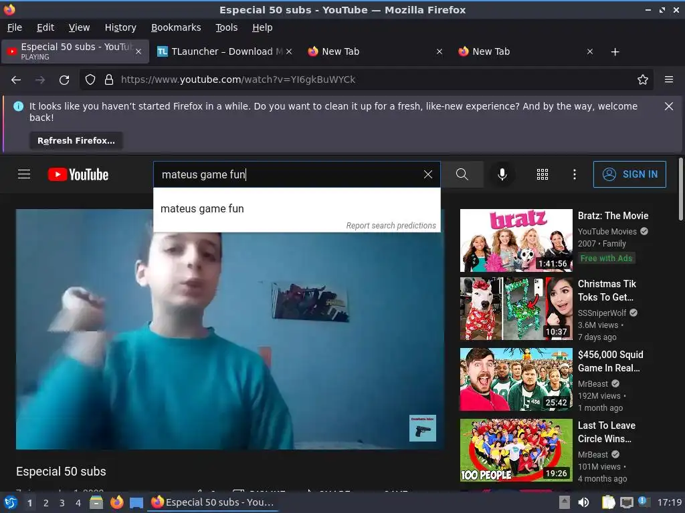Close the Especial 50 subs tab
The height and width of the screenshot is (513, 685).
pos(138,51)
